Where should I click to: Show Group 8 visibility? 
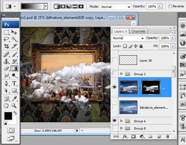(x=114, y=128)
